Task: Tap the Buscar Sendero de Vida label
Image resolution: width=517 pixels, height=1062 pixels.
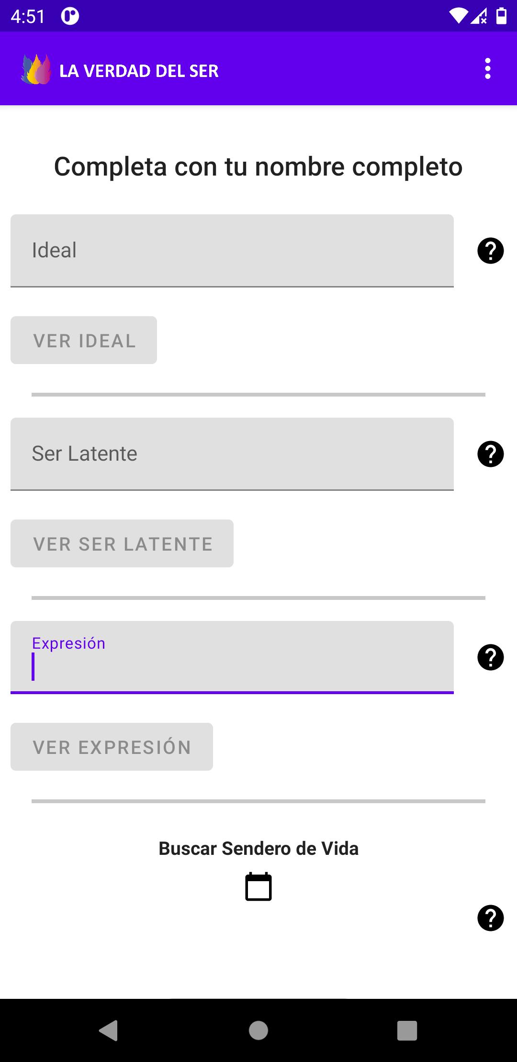Action: point(258,849)
